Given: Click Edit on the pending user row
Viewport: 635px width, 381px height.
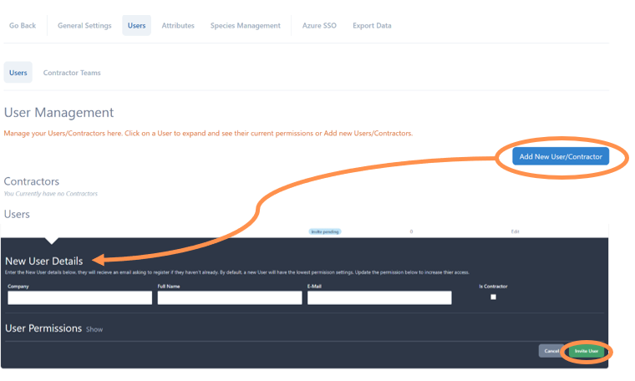Looking at the screenshot, I should pos(516,231).
